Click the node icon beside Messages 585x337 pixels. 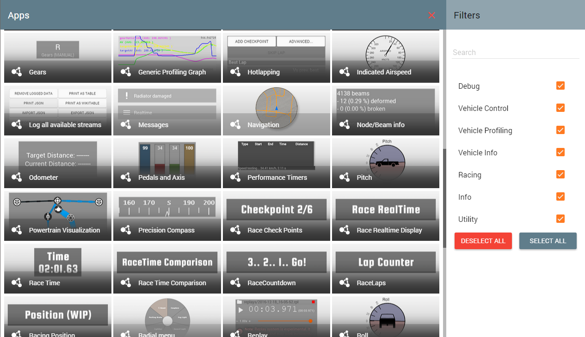click(x=126, y=124)
